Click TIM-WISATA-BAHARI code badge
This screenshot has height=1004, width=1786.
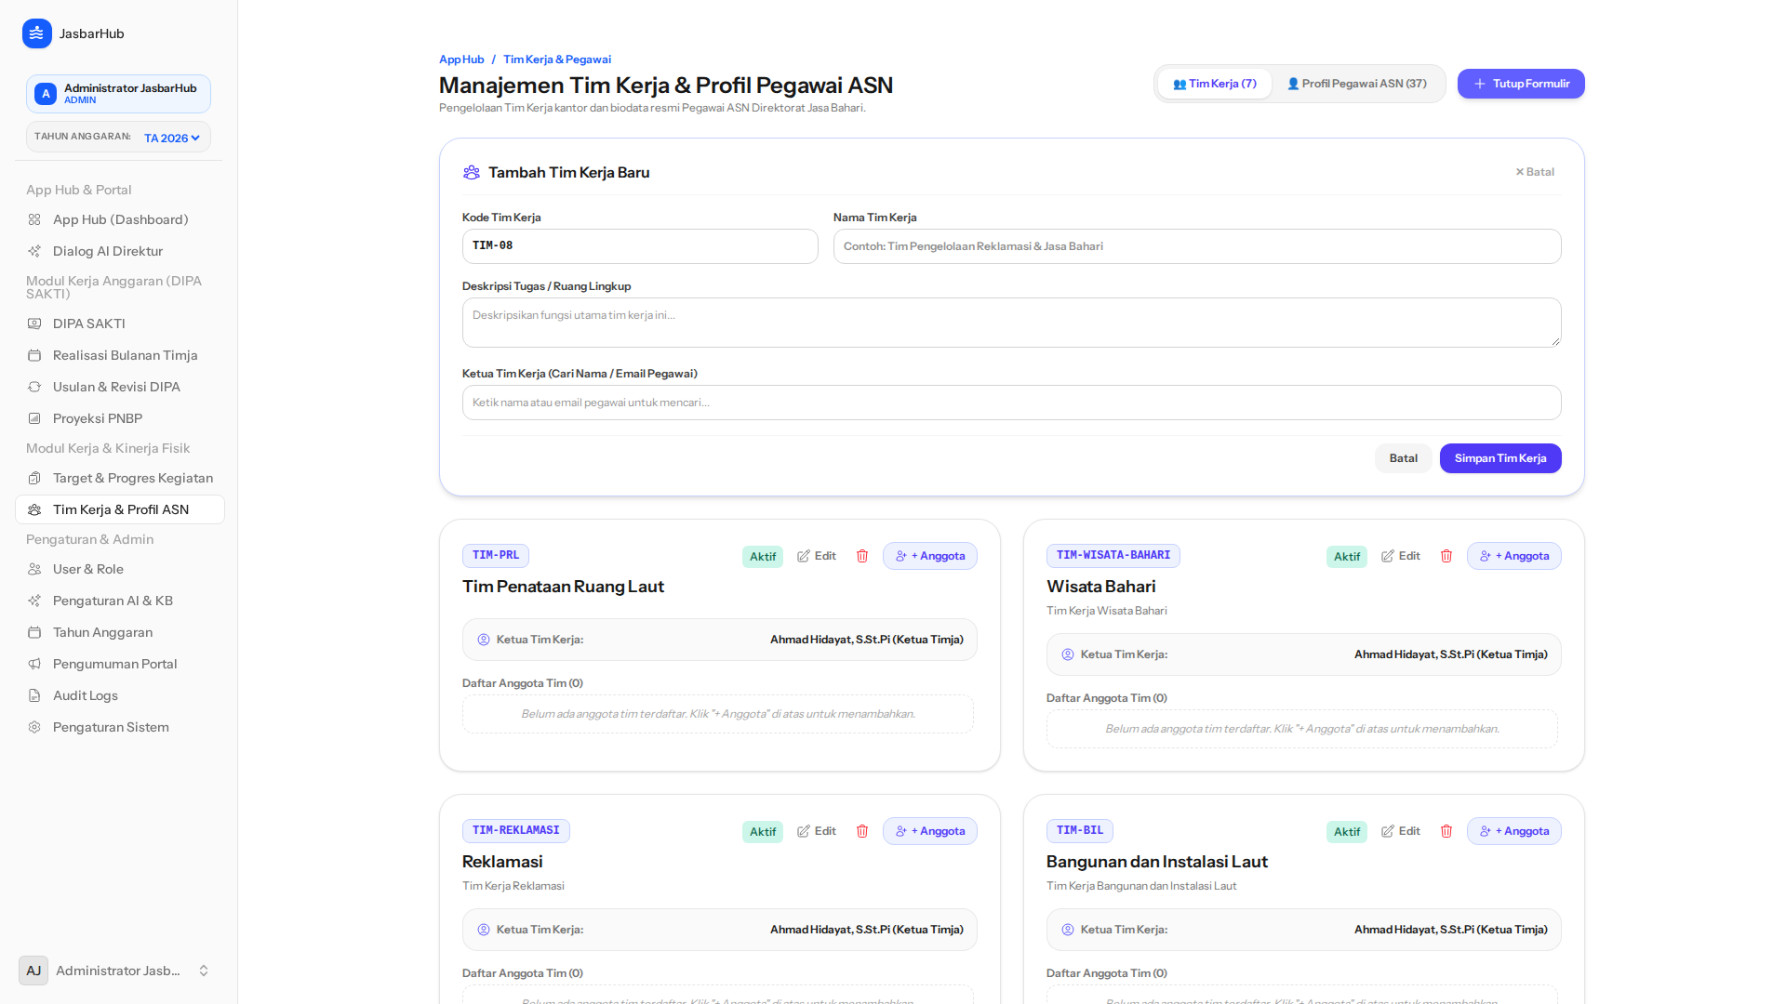click(x=1113, y=556)
